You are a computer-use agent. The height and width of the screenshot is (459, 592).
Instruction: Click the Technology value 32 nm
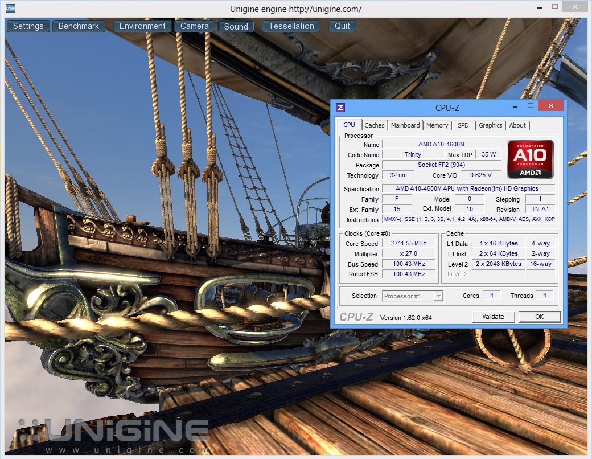tap(398, 175)
